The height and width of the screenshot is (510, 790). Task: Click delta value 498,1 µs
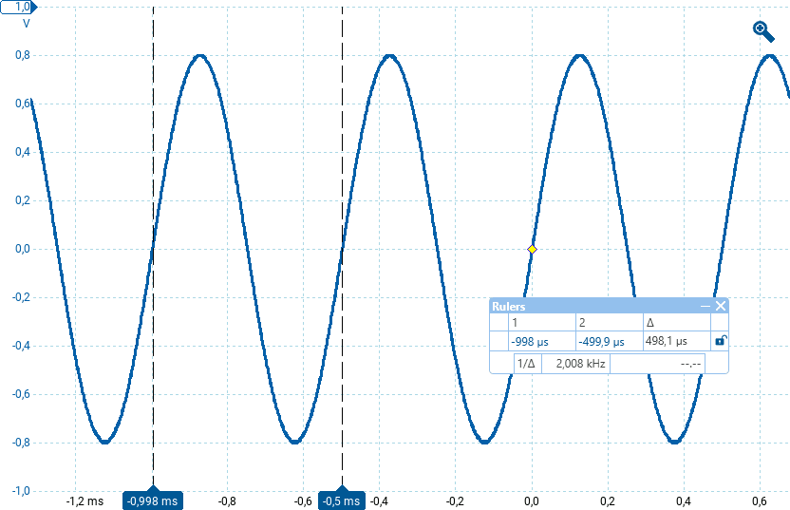coord(666,341)
